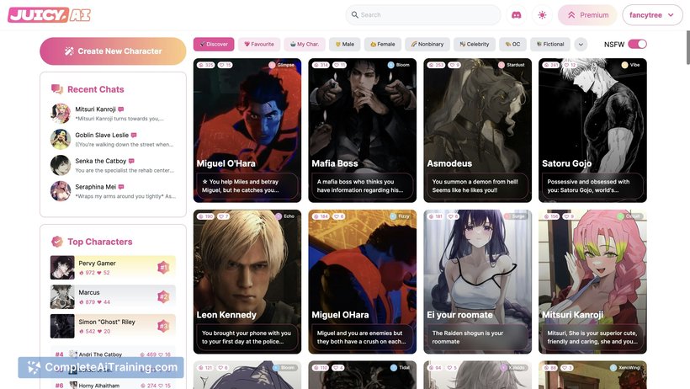Click the heart count on Mafia Boss card
Screen dimensions: 690x389
pyautogui.click(x=340, y=65)
